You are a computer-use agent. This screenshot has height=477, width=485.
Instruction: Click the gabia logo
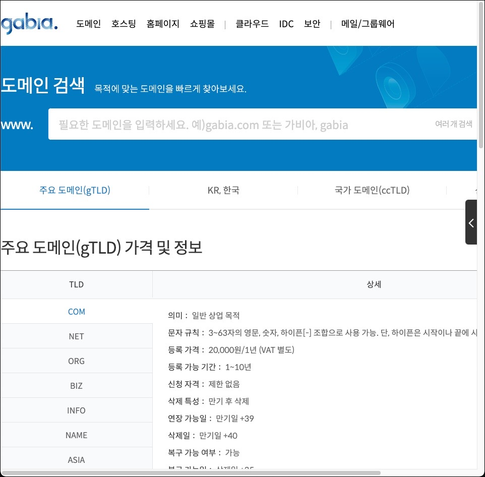tap(29, 23)
